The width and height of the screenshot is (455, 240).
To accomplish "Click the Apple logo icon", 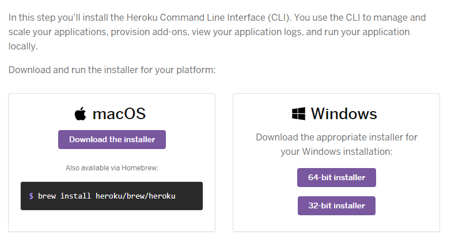I will [81, 113].
